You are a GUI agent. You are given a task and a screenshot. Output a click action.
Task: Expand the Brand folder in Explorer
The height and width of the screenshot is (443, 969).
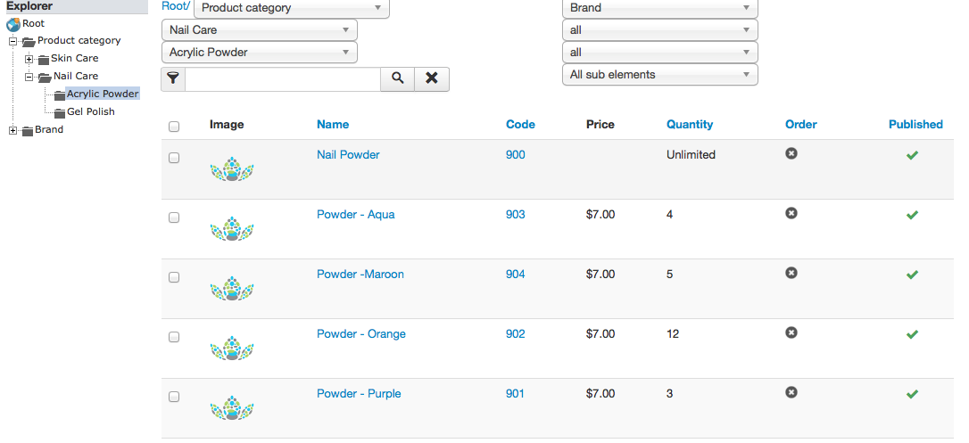click(13, 130)
